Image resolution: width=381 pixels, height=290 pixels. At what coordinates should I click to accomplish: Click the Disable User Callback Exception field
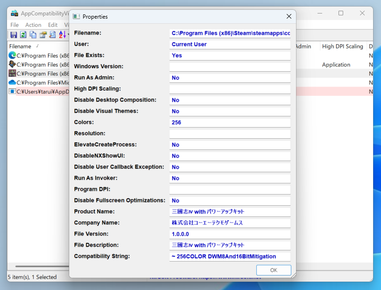click(230, 167)
